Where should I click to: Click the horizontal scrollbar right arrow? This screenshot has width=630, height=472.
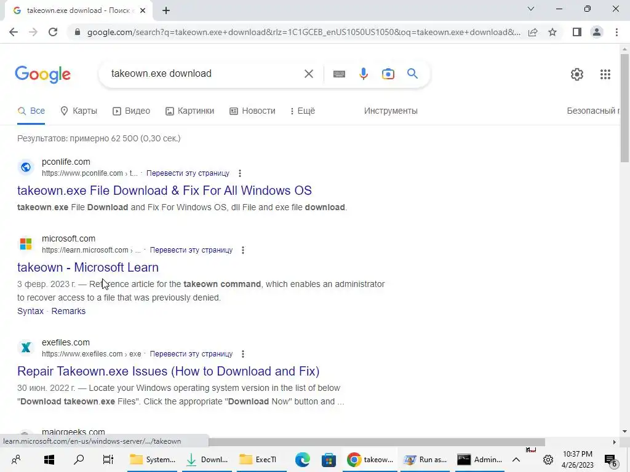615,442
